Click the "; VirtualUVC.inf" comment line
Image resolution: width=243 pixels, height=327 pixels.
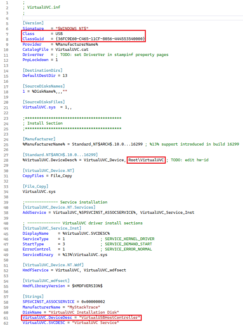42,7
